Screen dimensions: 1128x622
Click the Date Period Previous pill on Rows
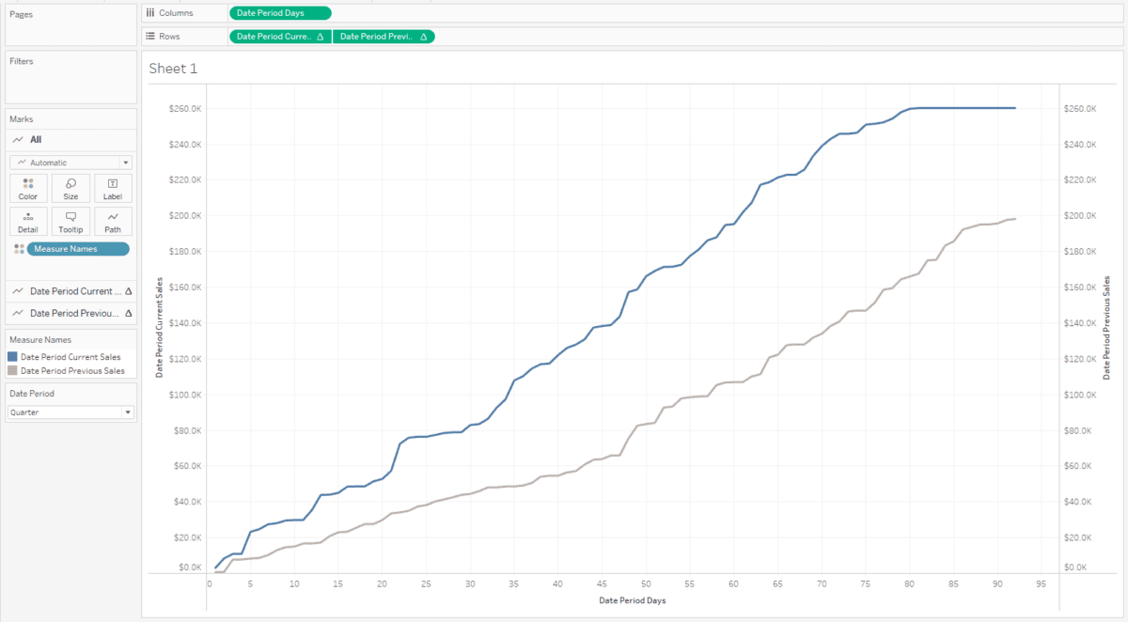click(x=384, y=37)
